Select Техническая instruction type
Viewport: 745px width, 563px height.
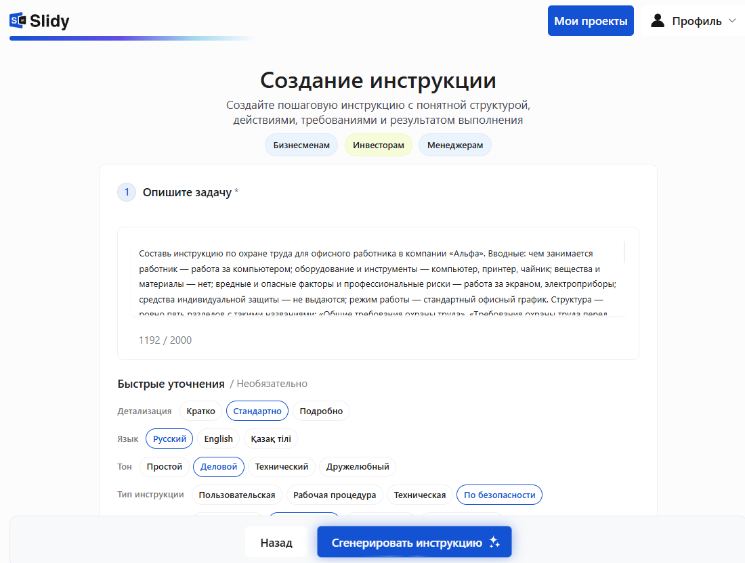pos(419,495)
